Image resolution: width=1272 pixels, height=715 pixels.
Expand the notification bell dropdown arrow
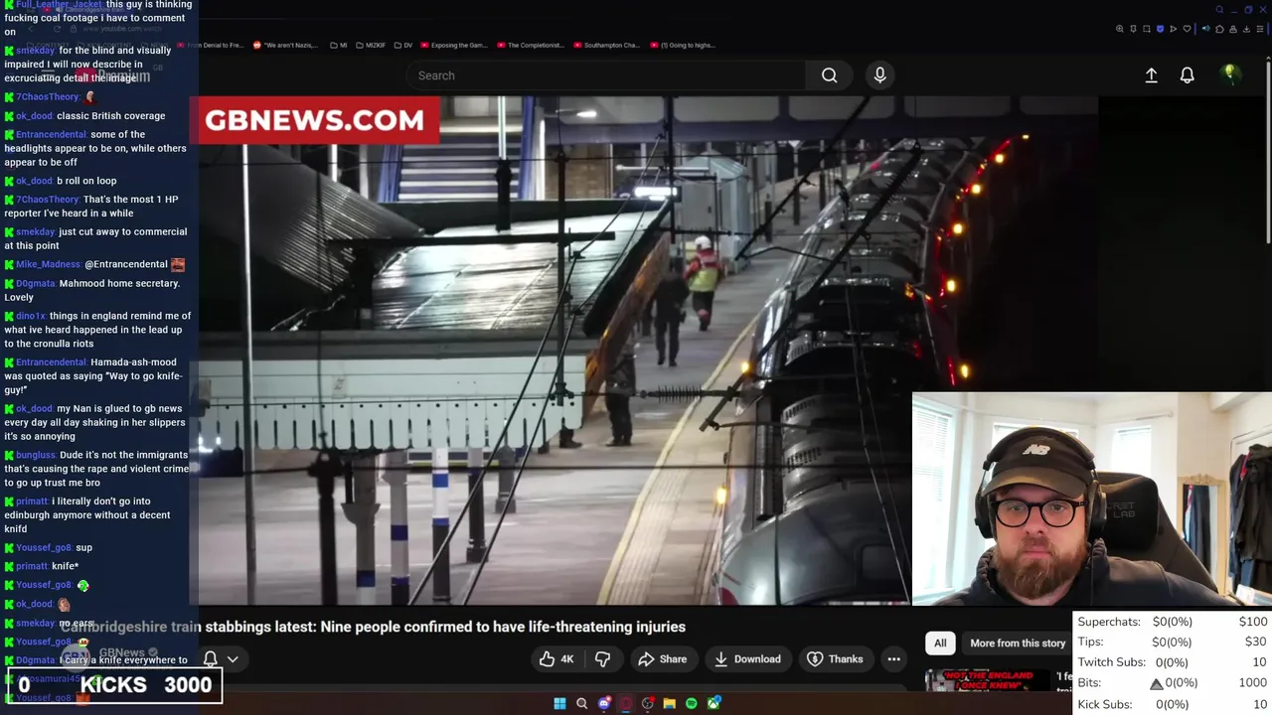click(x=233, y=658)
